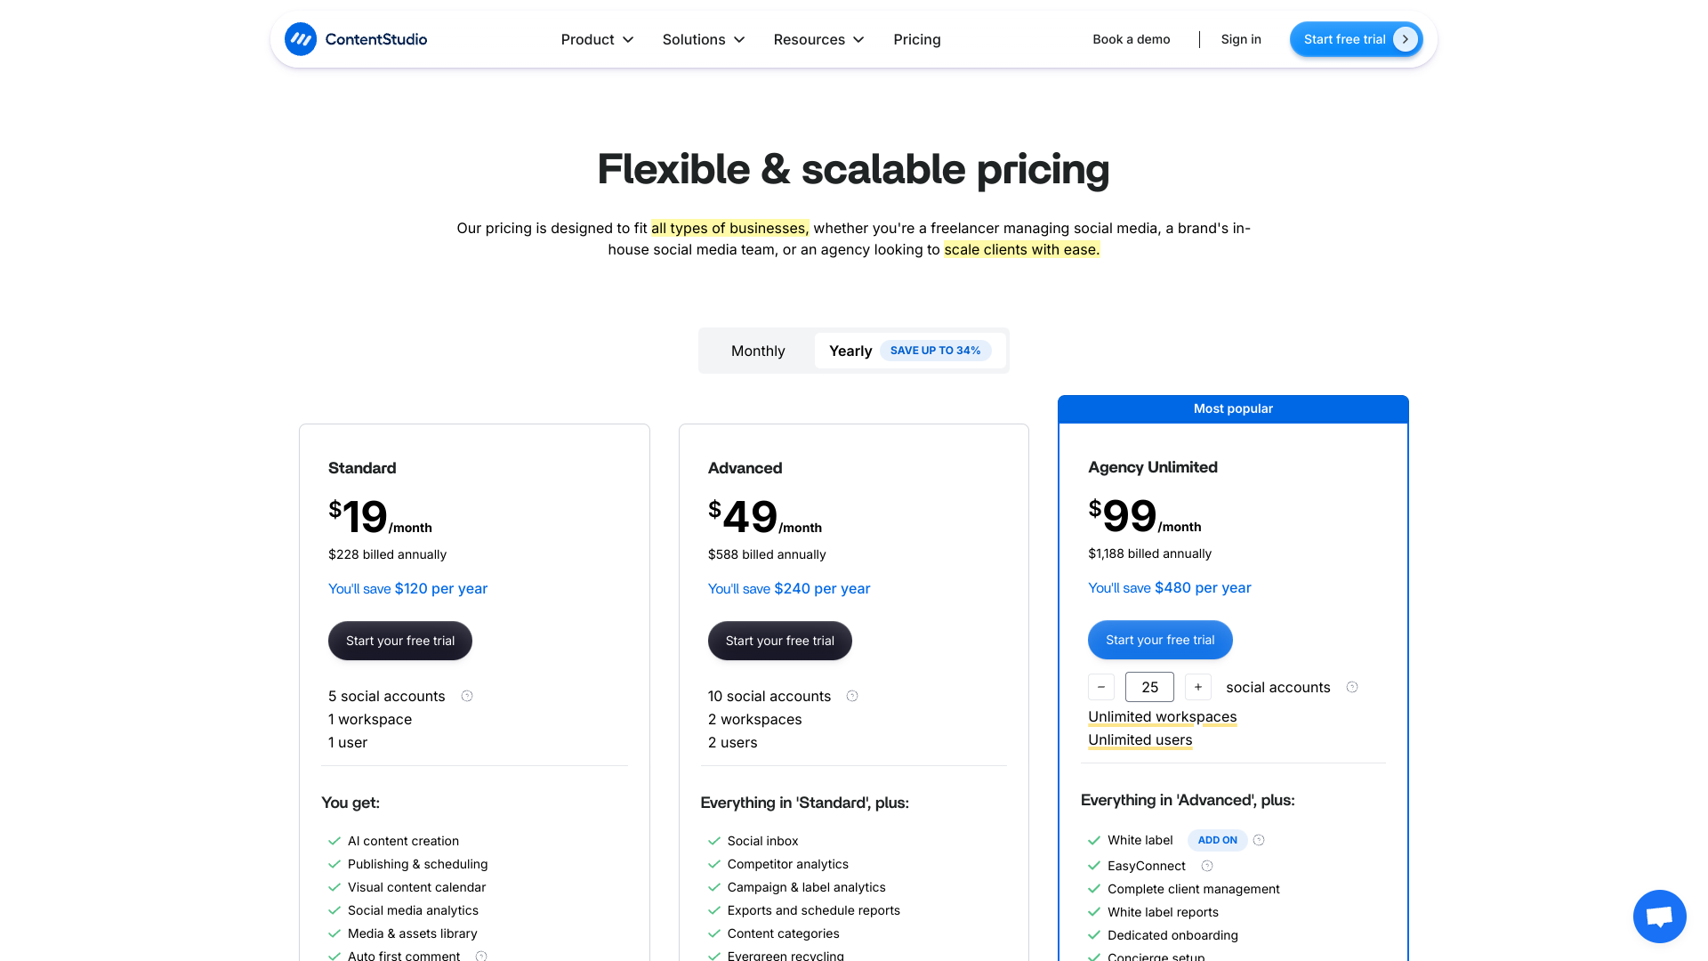Image resolution: width=1708 pixels, height=961 pixels.
Task: Increase social accounts with plus button
Action: (1198, 687)
